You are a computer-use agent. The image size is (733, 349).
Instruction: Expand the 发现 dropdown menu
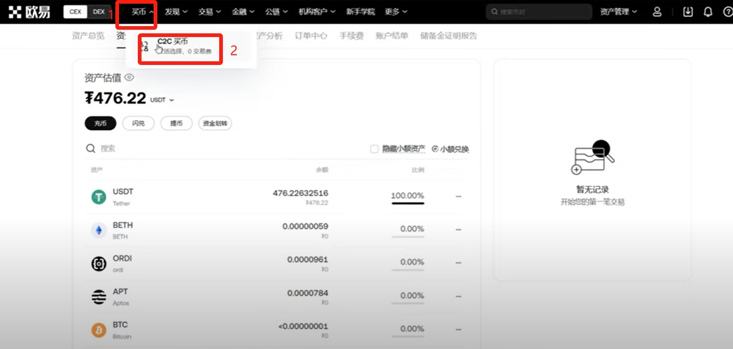pos(176,12)
